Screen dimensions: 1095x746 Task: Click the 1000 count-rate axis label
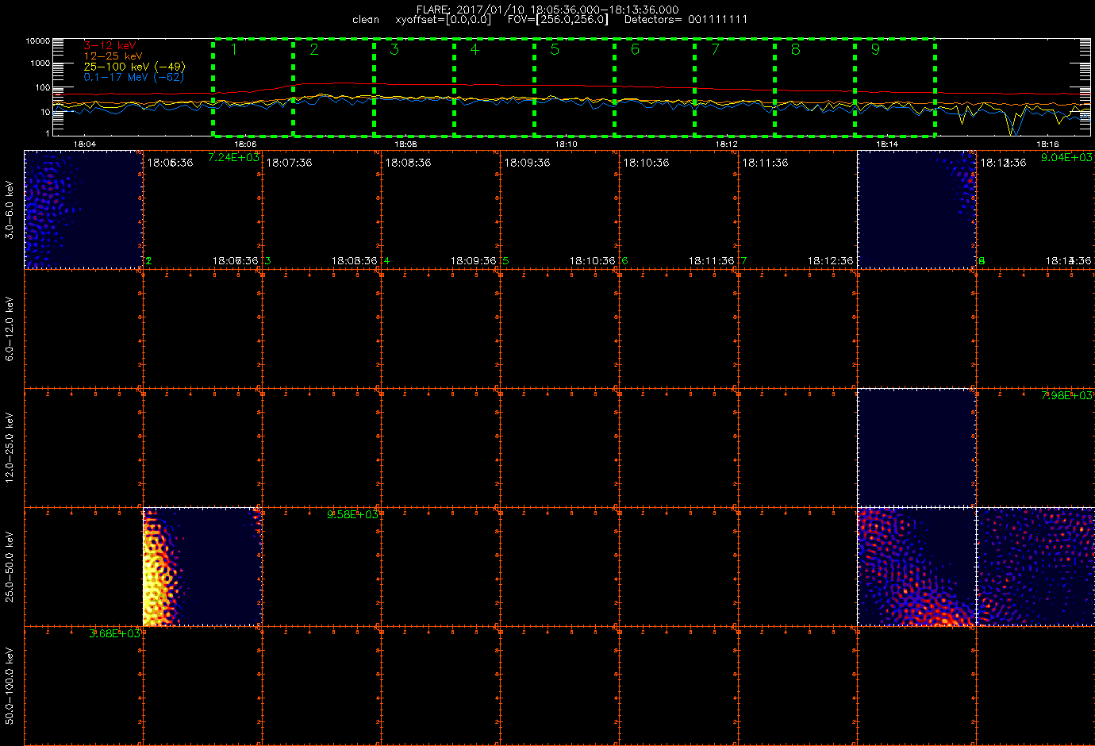[40, 63]
